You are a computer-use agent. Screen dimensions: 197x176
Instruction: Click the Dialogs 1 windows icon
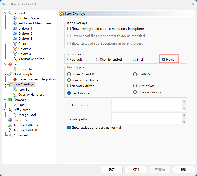click(15, 28)
